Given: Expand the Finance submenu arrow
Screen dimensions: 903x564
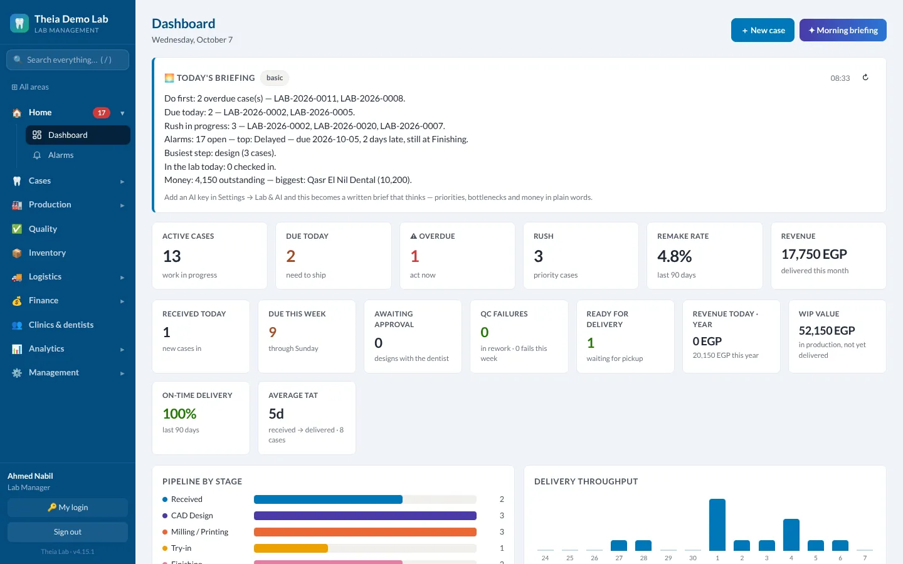Looking at the screenshot, I should (122, 301).
